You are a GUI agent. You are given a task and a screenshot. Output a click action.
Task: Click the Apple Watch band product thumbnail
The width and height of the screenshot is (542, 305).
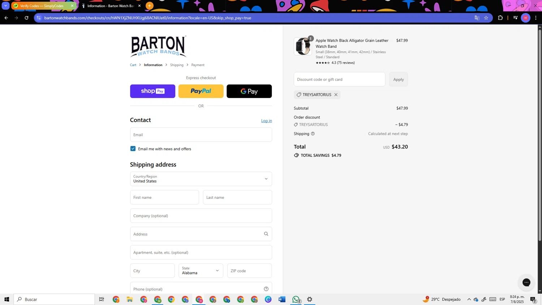click(x=303, y=46)
